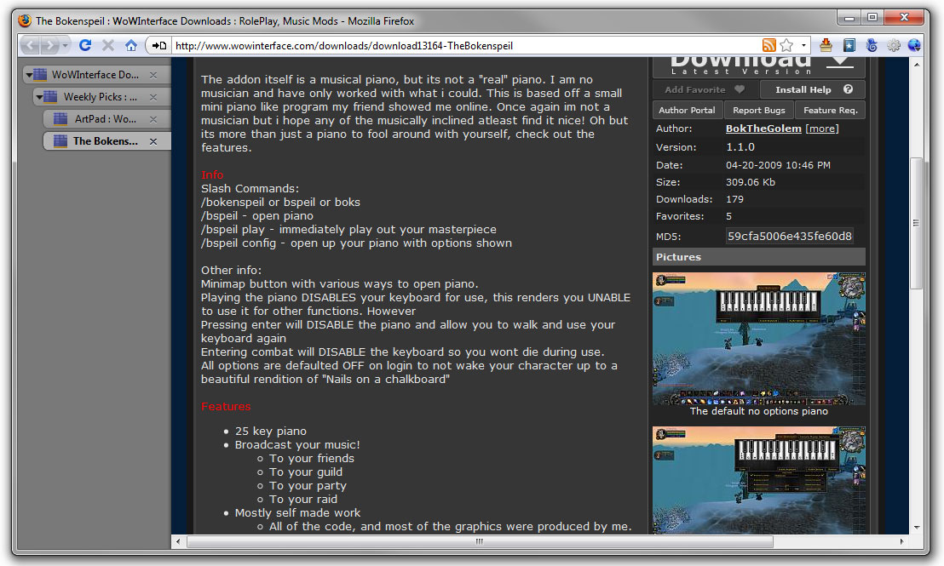Open Install Help
The height and width of the screenshot is (566, 944).
pyautogui.click(x=813, y=89)
